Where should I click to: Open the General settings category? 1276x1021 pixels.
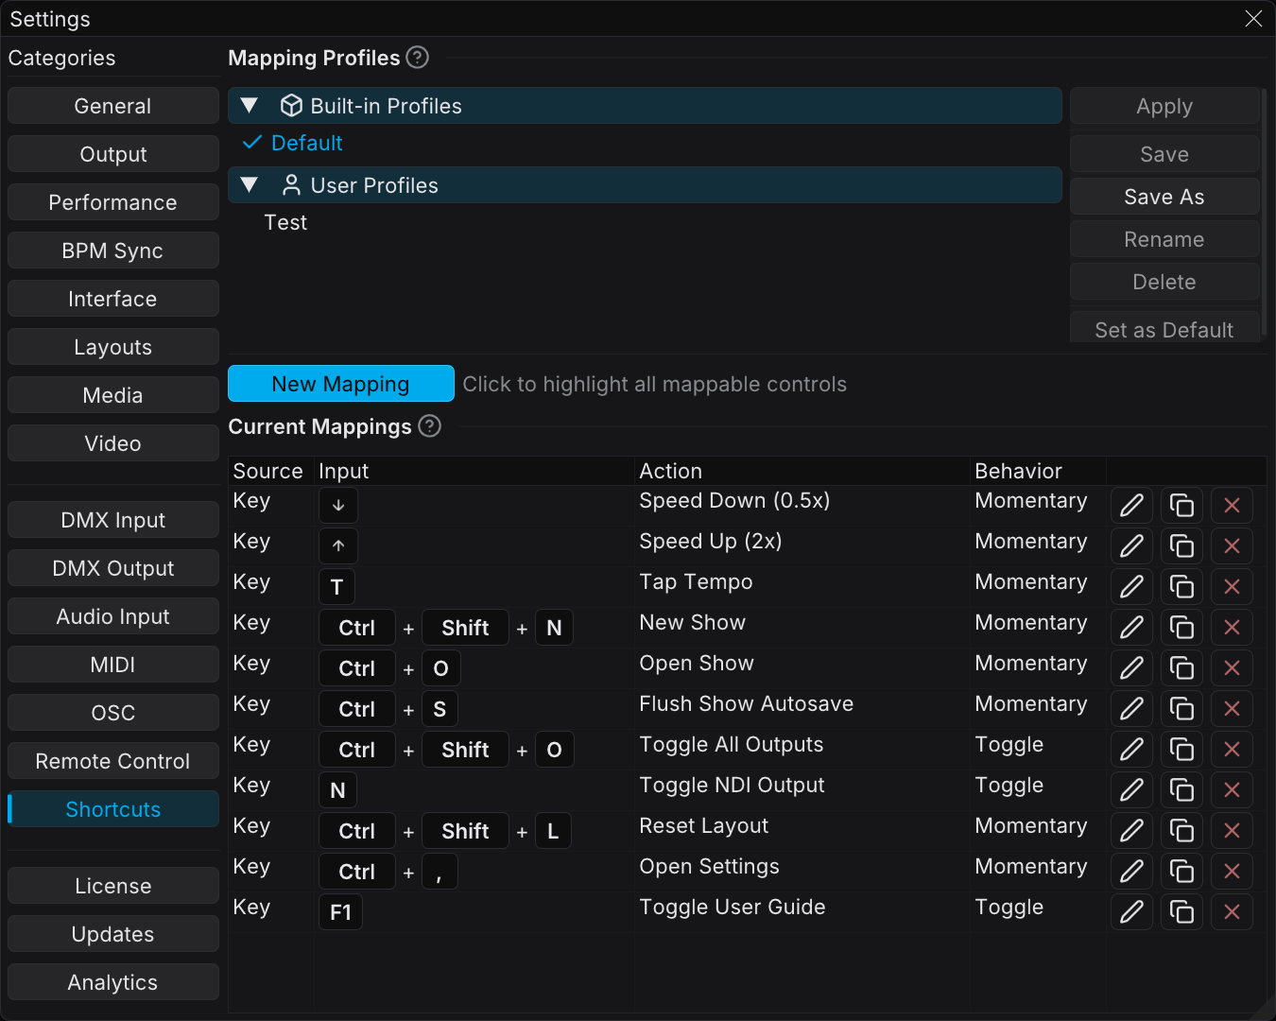tap(113, 106)
